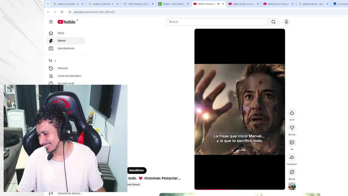Start voice search with the microphone
The width and height of the screenshot is (348, 196).
pyautogui.click(x=286, y=22)
